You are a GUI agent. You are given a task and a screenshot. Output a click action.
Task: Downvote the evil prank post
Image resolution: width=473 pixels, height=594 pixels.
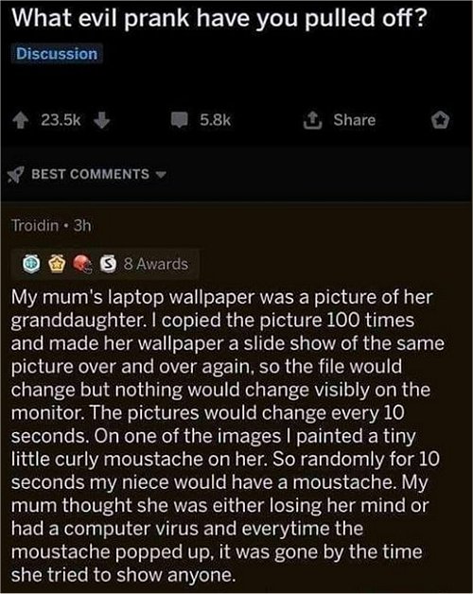pyautogui.click(x=101, y=121)
